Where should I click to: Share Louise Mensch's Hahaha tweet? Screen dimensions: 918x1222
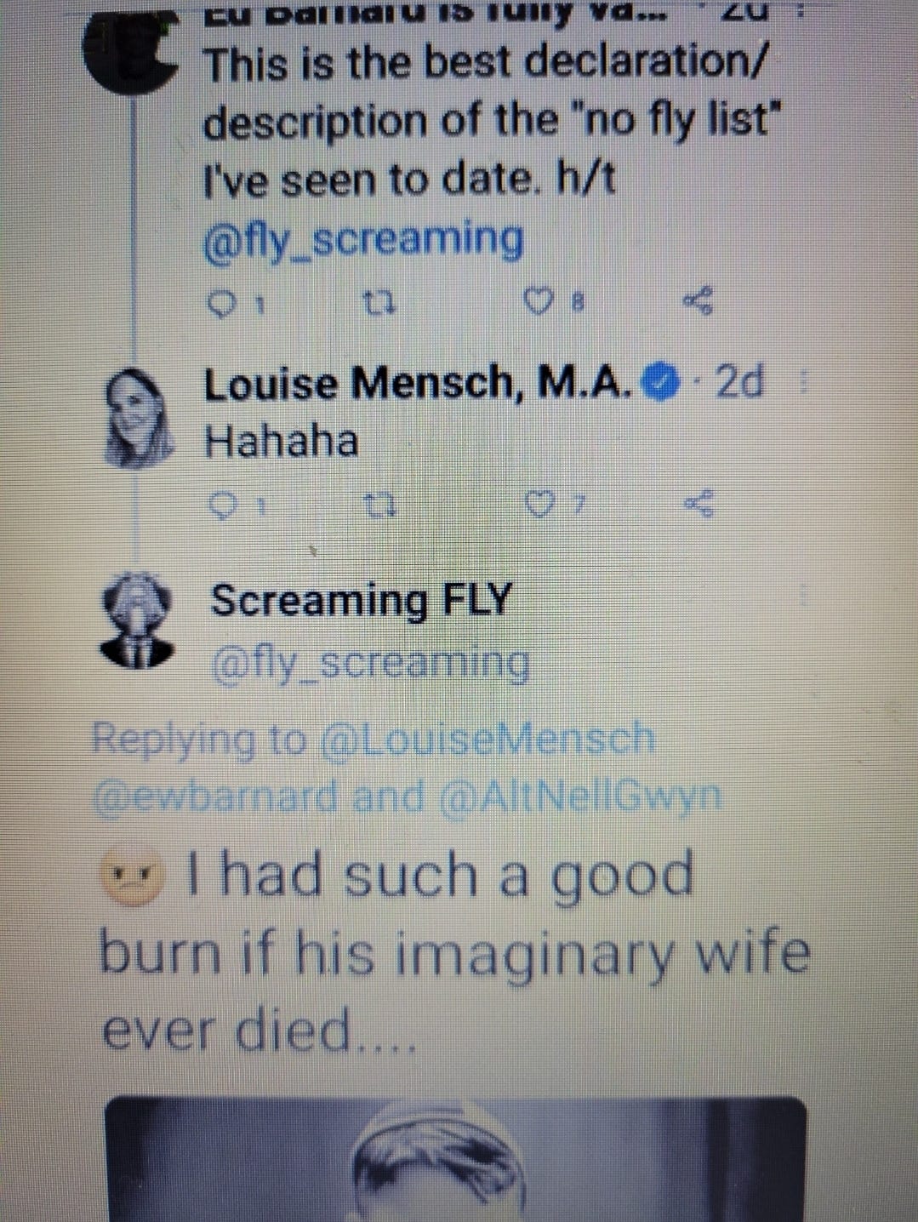point(700,505)
